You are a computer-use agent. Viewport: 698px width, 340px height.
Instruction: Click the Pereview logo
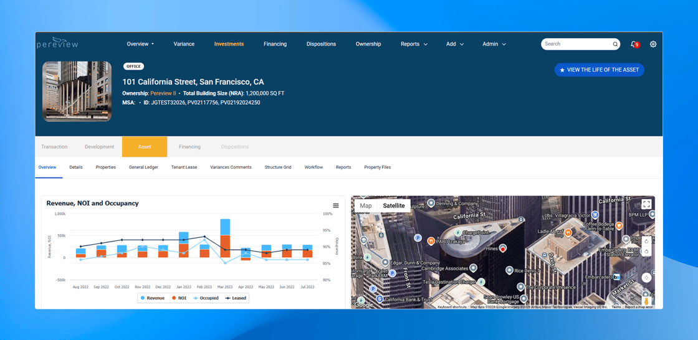pos(57,43)
